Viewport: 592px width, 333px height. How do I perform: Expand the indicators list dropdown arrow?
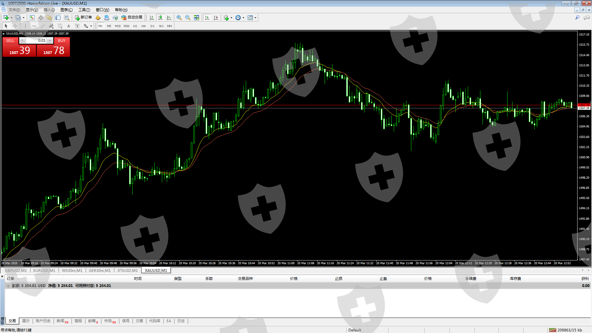click(x=231, y=18)
